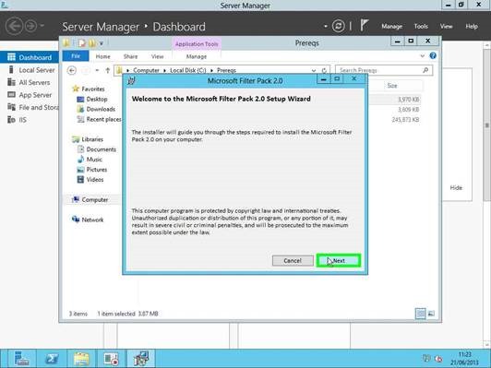Screen dimensions: 491x368
Task: Click the Search Prereqs field
Action: [x=384, y=70]
